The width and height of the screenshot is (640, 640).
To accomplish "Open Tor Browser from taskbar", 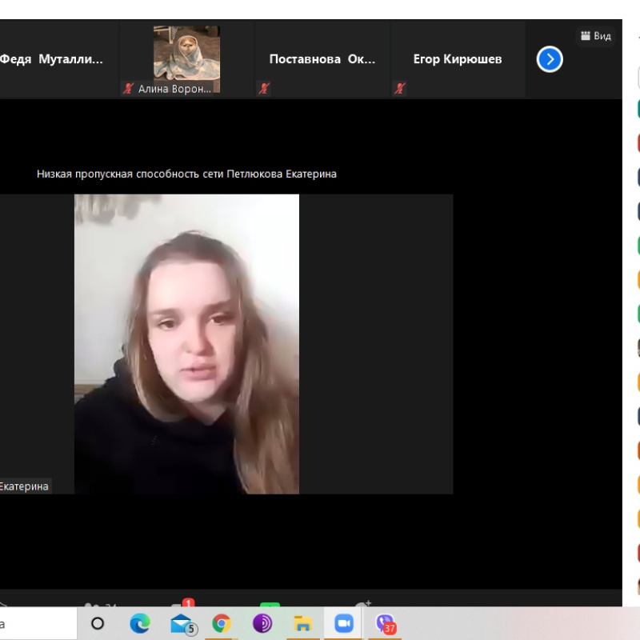I will 262,623.
